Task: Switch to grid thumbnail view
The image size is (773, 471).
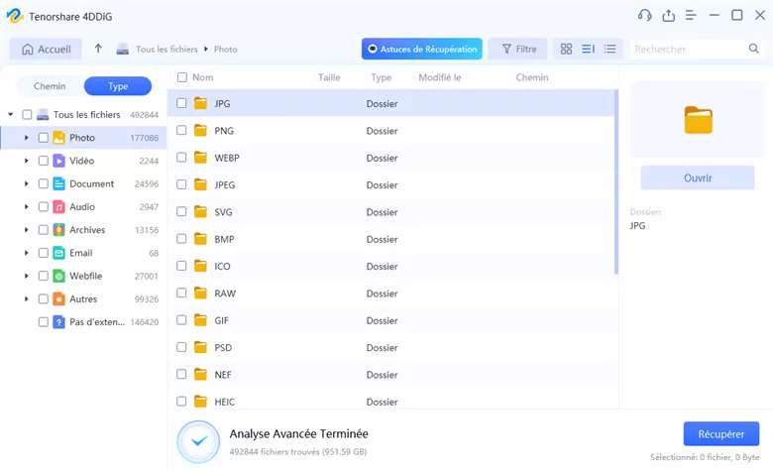Action: (x=566, y=49)
